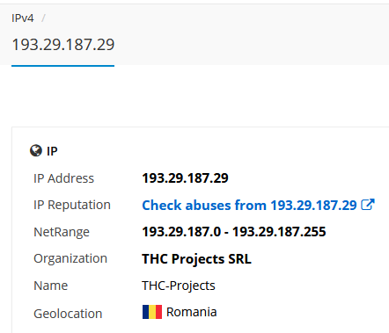The image size is (389, 333).
Task: Click the NetRange value 193.29.187.0 - 193.29.187.255
Action: (x=234, y=232)
